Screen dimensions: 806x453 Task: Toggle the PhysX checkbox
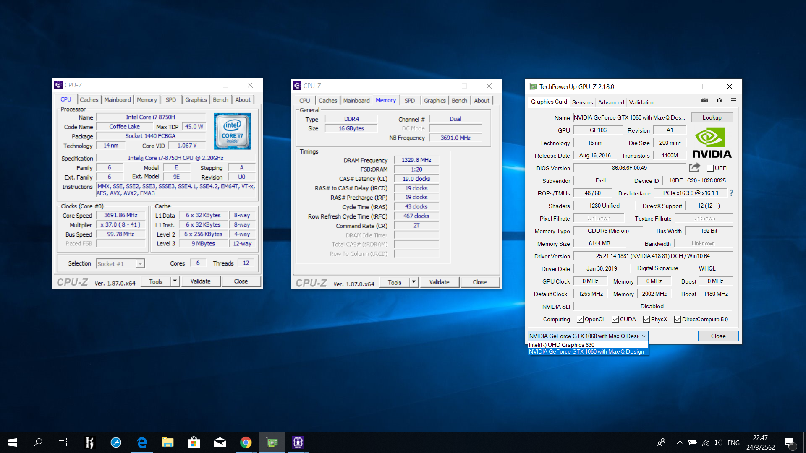click(x=646, y=319)
